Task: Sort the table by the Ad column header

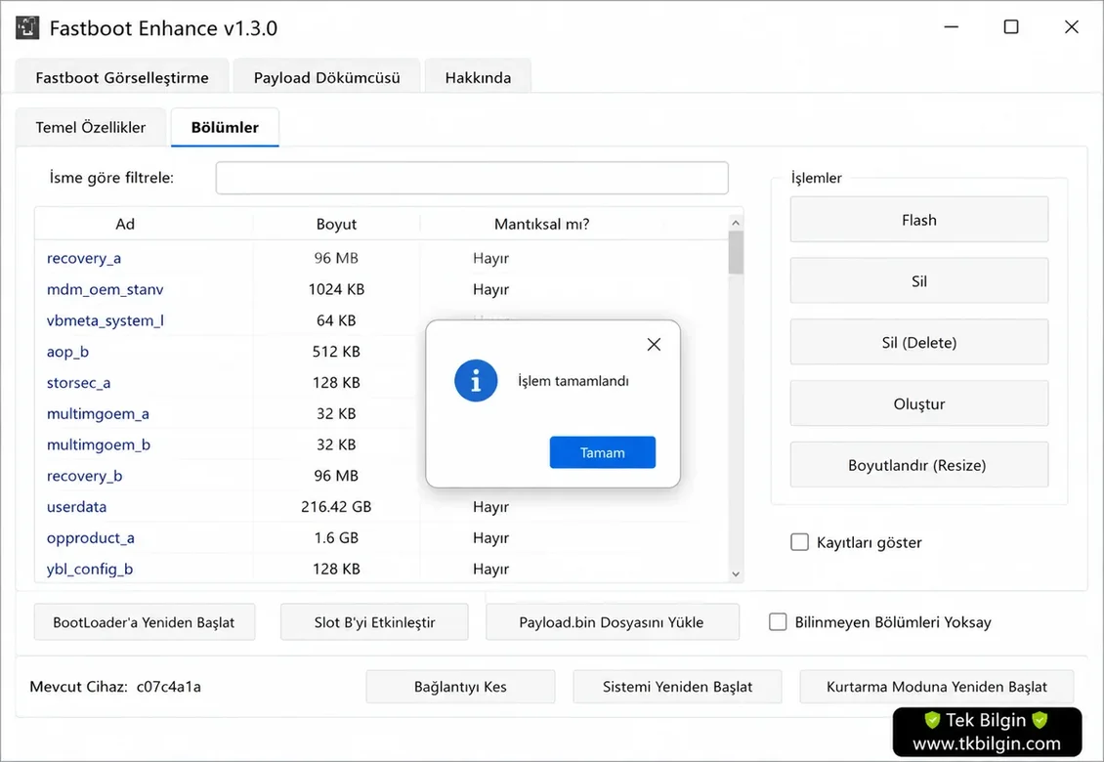Action: coord(125,224)
